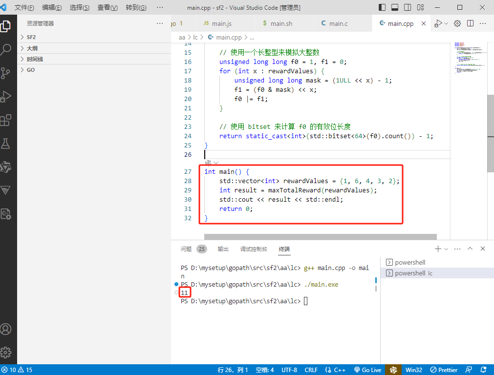The image size is (494, 375).
Task: Change encoding via UTF-8 status item
Action: click(289, 370)
